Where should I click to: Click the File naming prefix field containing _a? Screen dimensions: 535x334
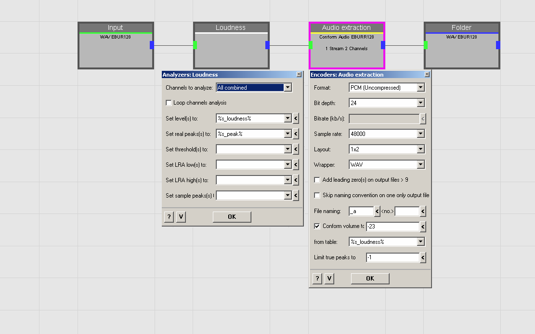(x=361, y=212)
